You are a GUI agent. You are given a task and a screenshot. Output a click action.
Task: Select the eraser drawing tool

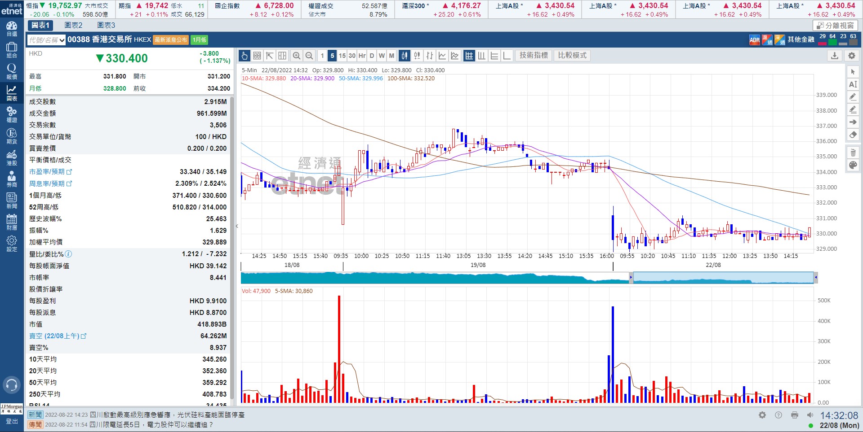click(x=853, y=135)
